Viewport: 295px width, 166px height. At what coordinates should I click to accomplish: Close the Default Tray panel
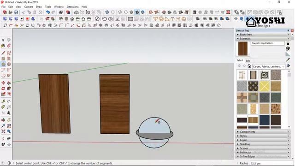(292, 30)
